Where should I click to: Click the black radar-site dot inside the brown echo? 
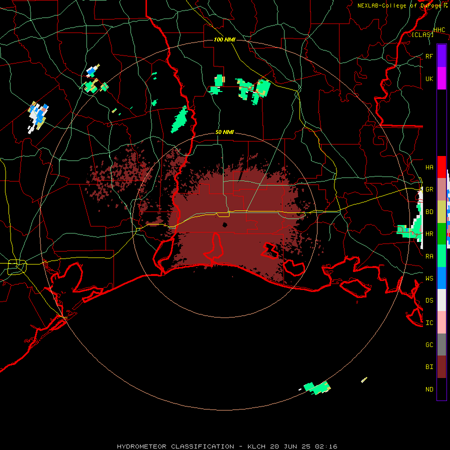pyautogui.click(x=225, y=224)
